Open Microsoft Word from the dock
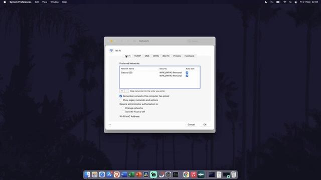The width and height of the screenshot is (321, 180). (x=124, y=174)
